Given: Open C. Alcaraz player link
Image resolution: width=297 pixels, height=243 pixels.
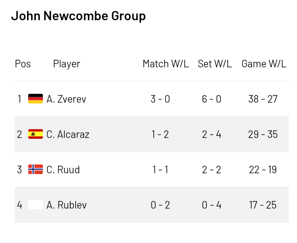Looking at the screenshot, I should (x=68, y=135).
